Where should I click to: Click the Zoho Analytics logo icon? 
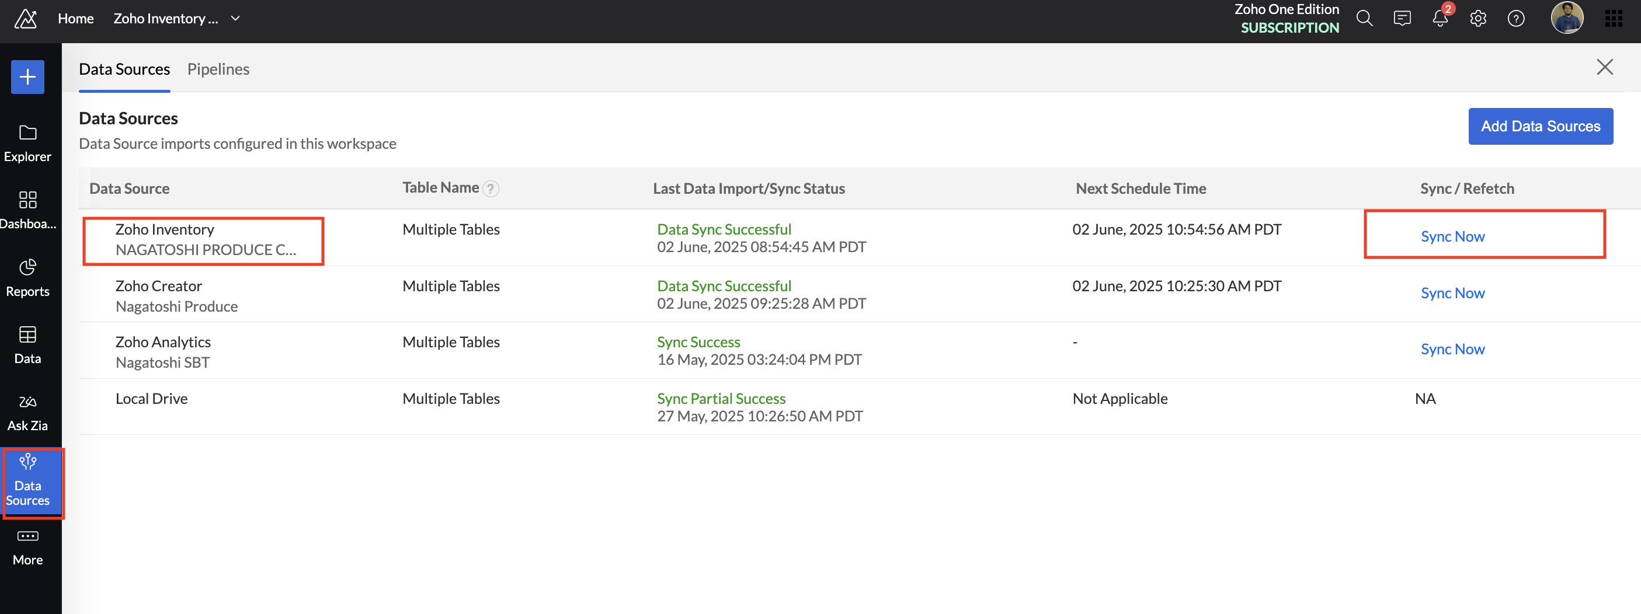coord(26,19)
